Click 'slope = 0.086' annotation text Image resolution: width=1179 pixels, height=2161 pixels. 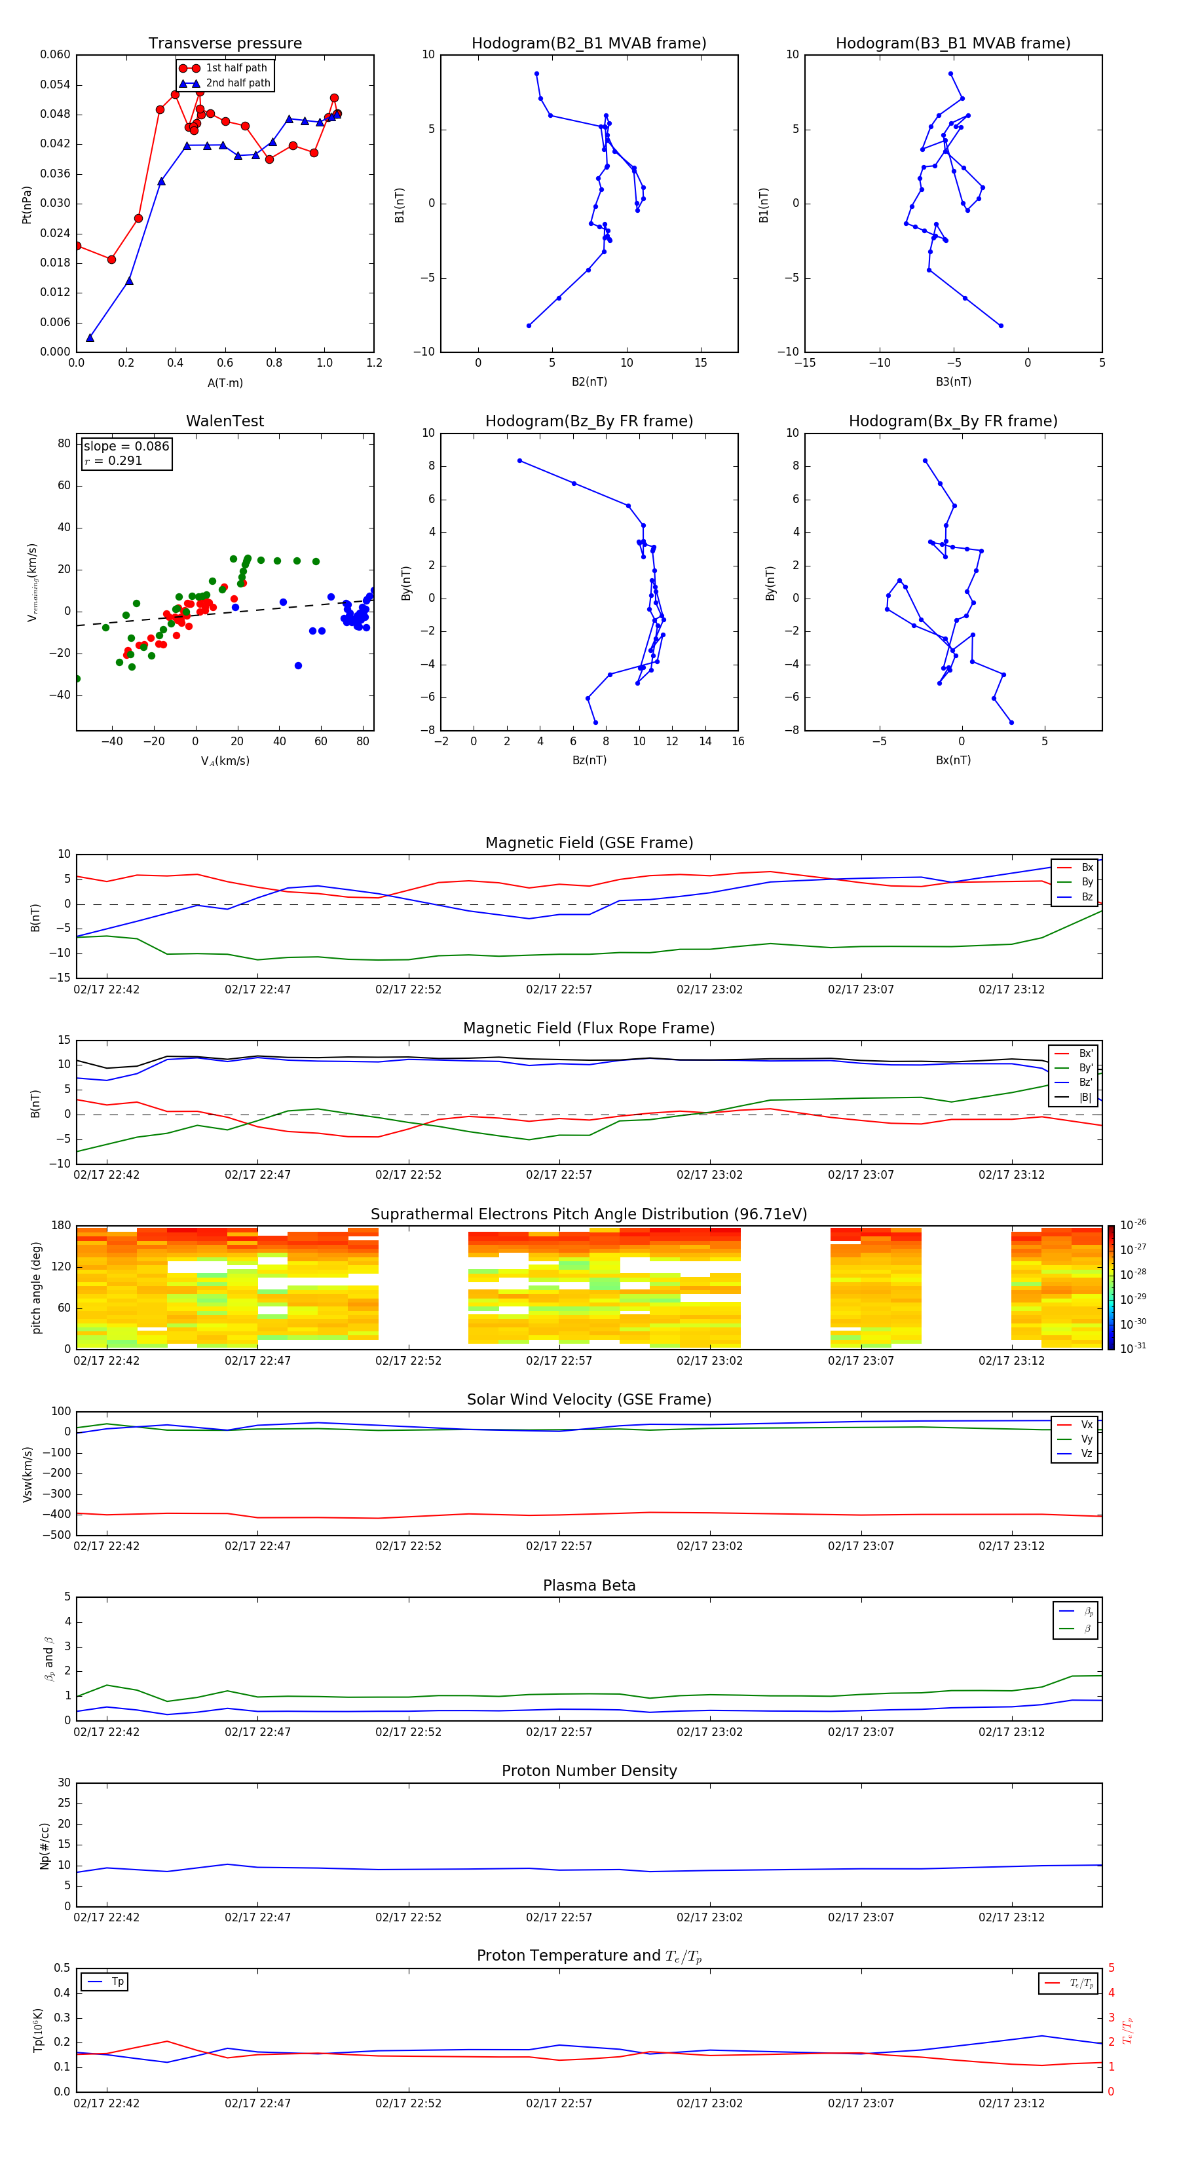126,447
